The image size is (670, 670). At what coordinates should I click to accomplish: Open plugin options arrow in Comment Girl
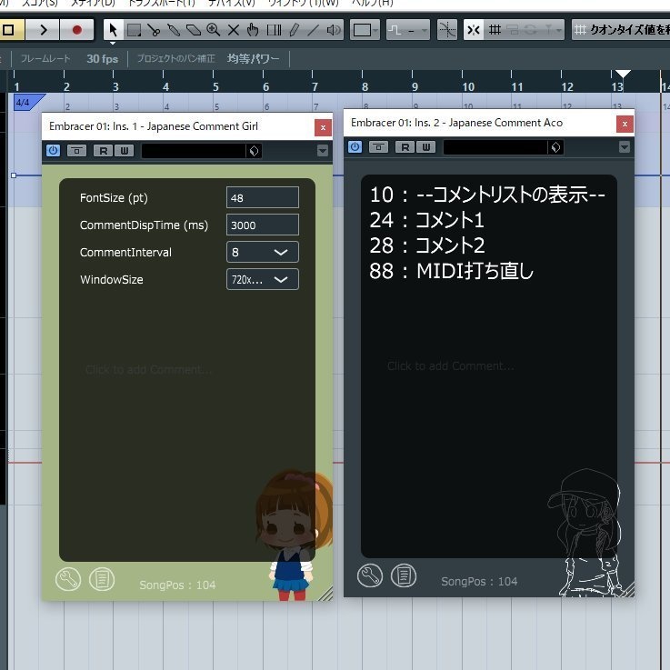[323, 150]
